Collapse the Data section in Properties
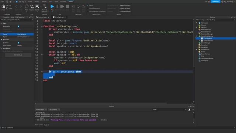The height and width of the screenshot is (133, 236). point(1,23)
